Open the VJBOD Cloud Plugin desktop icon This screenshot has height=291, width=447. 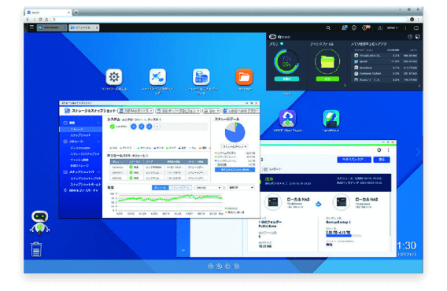pyautogui.click(x=288, y=119)
